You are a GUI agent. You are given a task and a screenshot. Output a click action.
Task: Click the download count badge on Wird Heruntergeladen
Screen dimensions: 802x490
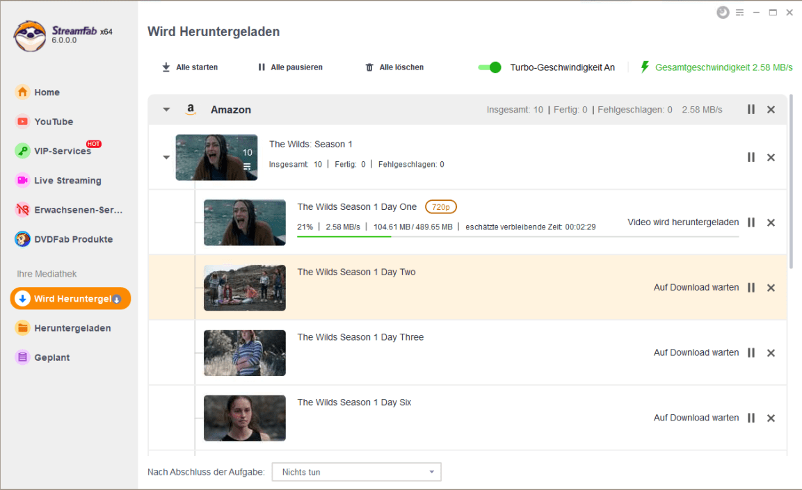pos(117,300)
